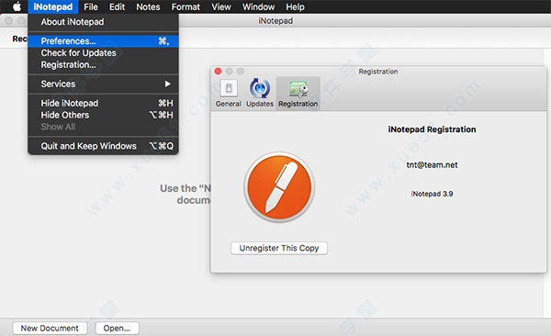Select the Registration key icon tab
This screenshot has width=551, height=336.
tap(298, 93)
